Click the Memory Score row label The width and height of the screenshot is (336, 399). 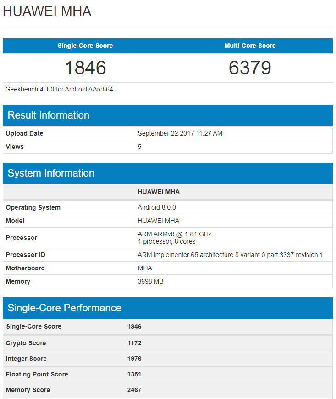28,390
